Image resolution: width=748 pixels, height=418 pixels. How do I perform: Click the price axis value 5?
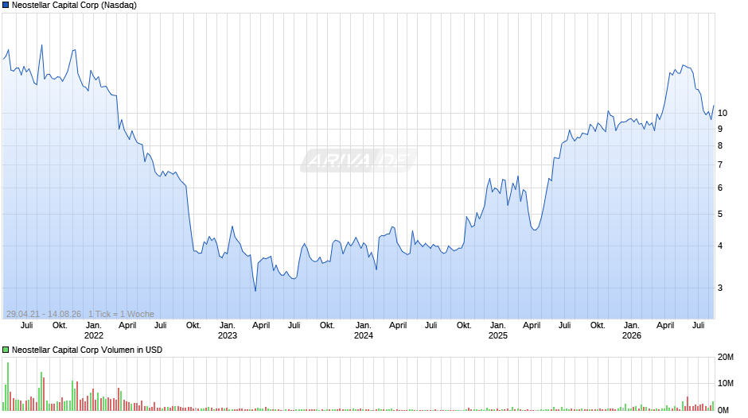[720, 214]
